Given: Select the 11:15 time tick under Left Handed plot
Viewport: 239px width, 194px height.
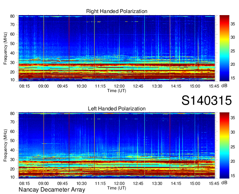Looking at the screenshot, I should pyautogui.click(x=100, y=183).
